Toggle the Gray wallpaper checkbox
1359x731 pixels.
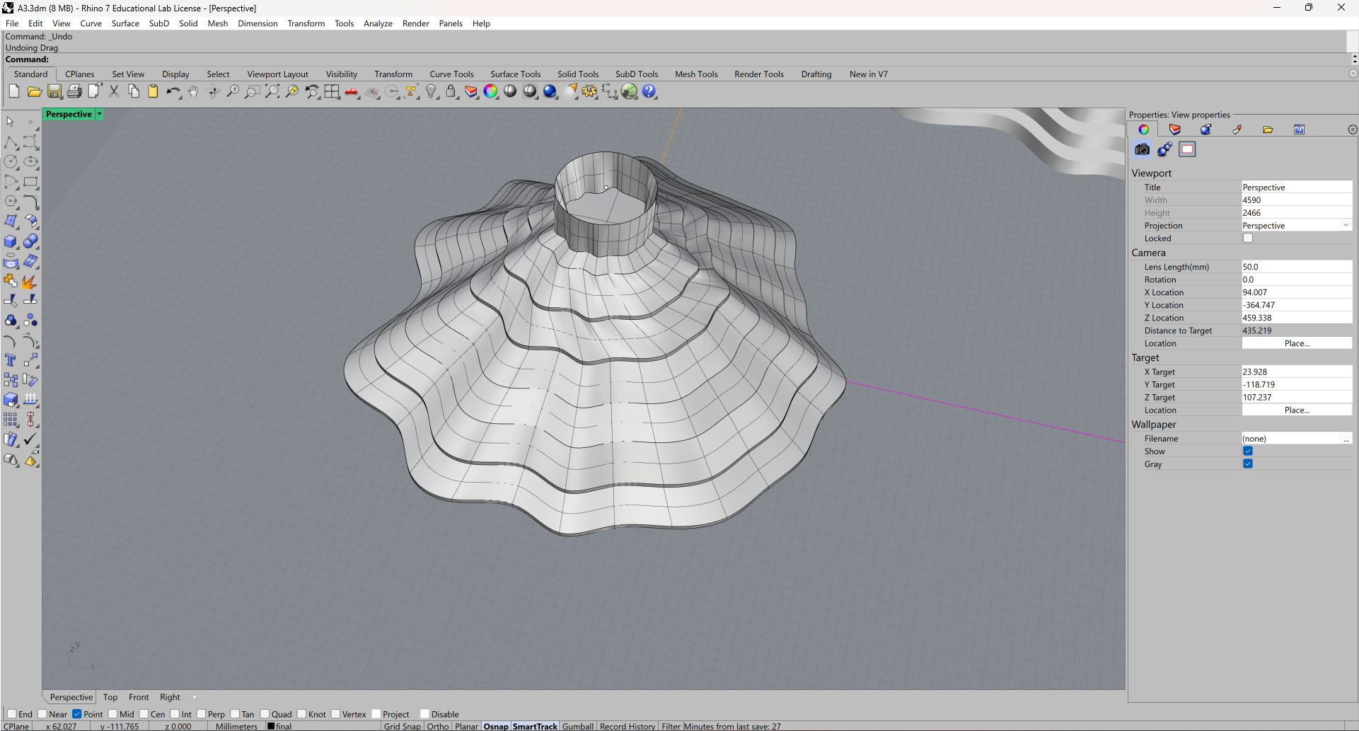1248,464
